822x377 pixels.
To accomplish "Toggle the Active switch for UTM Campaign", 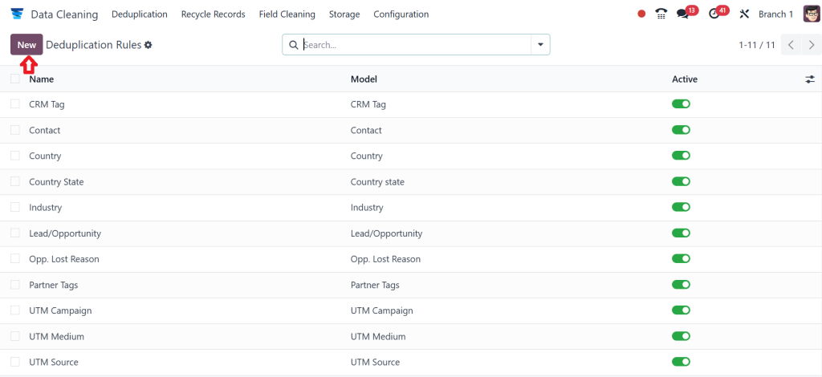I will tap(681, 310).
